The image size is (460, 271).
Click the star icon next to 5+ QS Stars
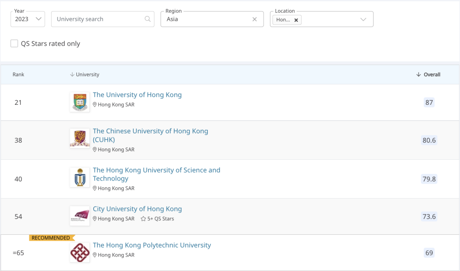coord(143,219)
